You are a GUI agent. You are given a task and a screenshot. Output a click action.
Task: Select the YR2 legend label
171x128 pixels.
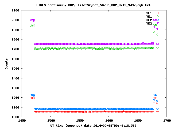(149, 23)
